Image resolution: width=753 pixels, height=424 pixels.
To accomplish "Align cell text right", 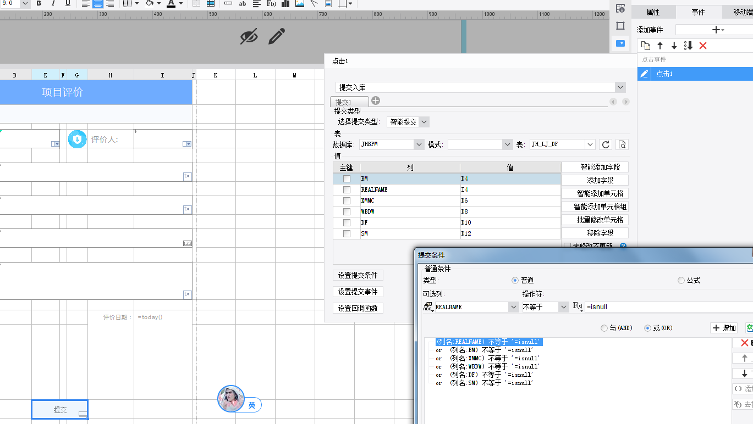I will [110, 3].
